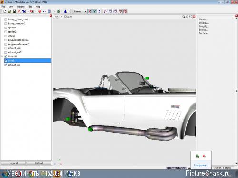The width and height of the screenshot is (238, 178).
Task: Uncheck the flash.dff checkbox
Action: tap(6, 56)
